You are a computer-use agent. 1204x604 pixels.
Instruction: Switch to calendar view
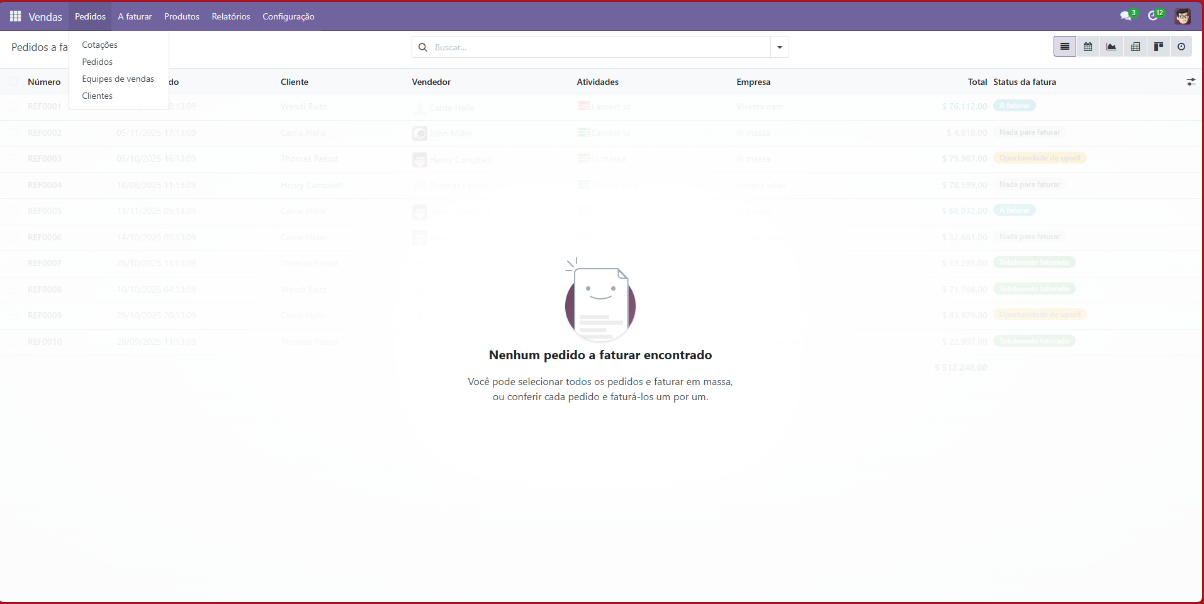(1088, 47)
